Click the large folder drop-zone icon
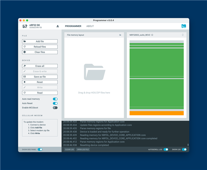This screenshot has width=207, height=170. 94,72
